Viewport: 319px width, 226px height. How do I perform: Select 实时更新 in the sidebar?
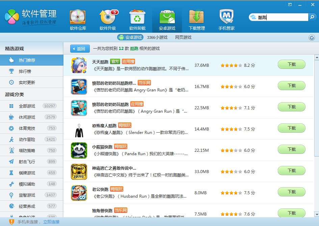point(32,83)
